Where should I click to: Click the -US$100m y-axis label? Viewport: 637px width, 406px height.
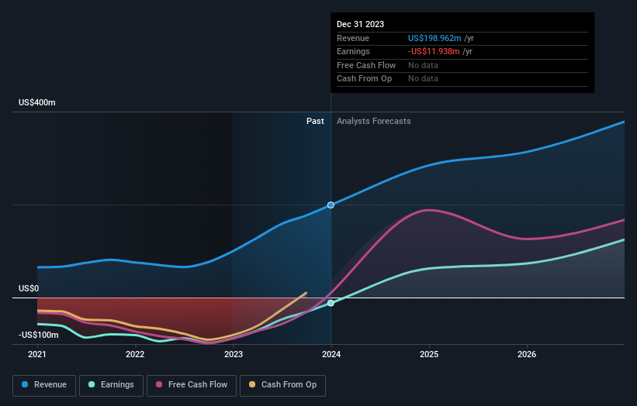(39, 335)
